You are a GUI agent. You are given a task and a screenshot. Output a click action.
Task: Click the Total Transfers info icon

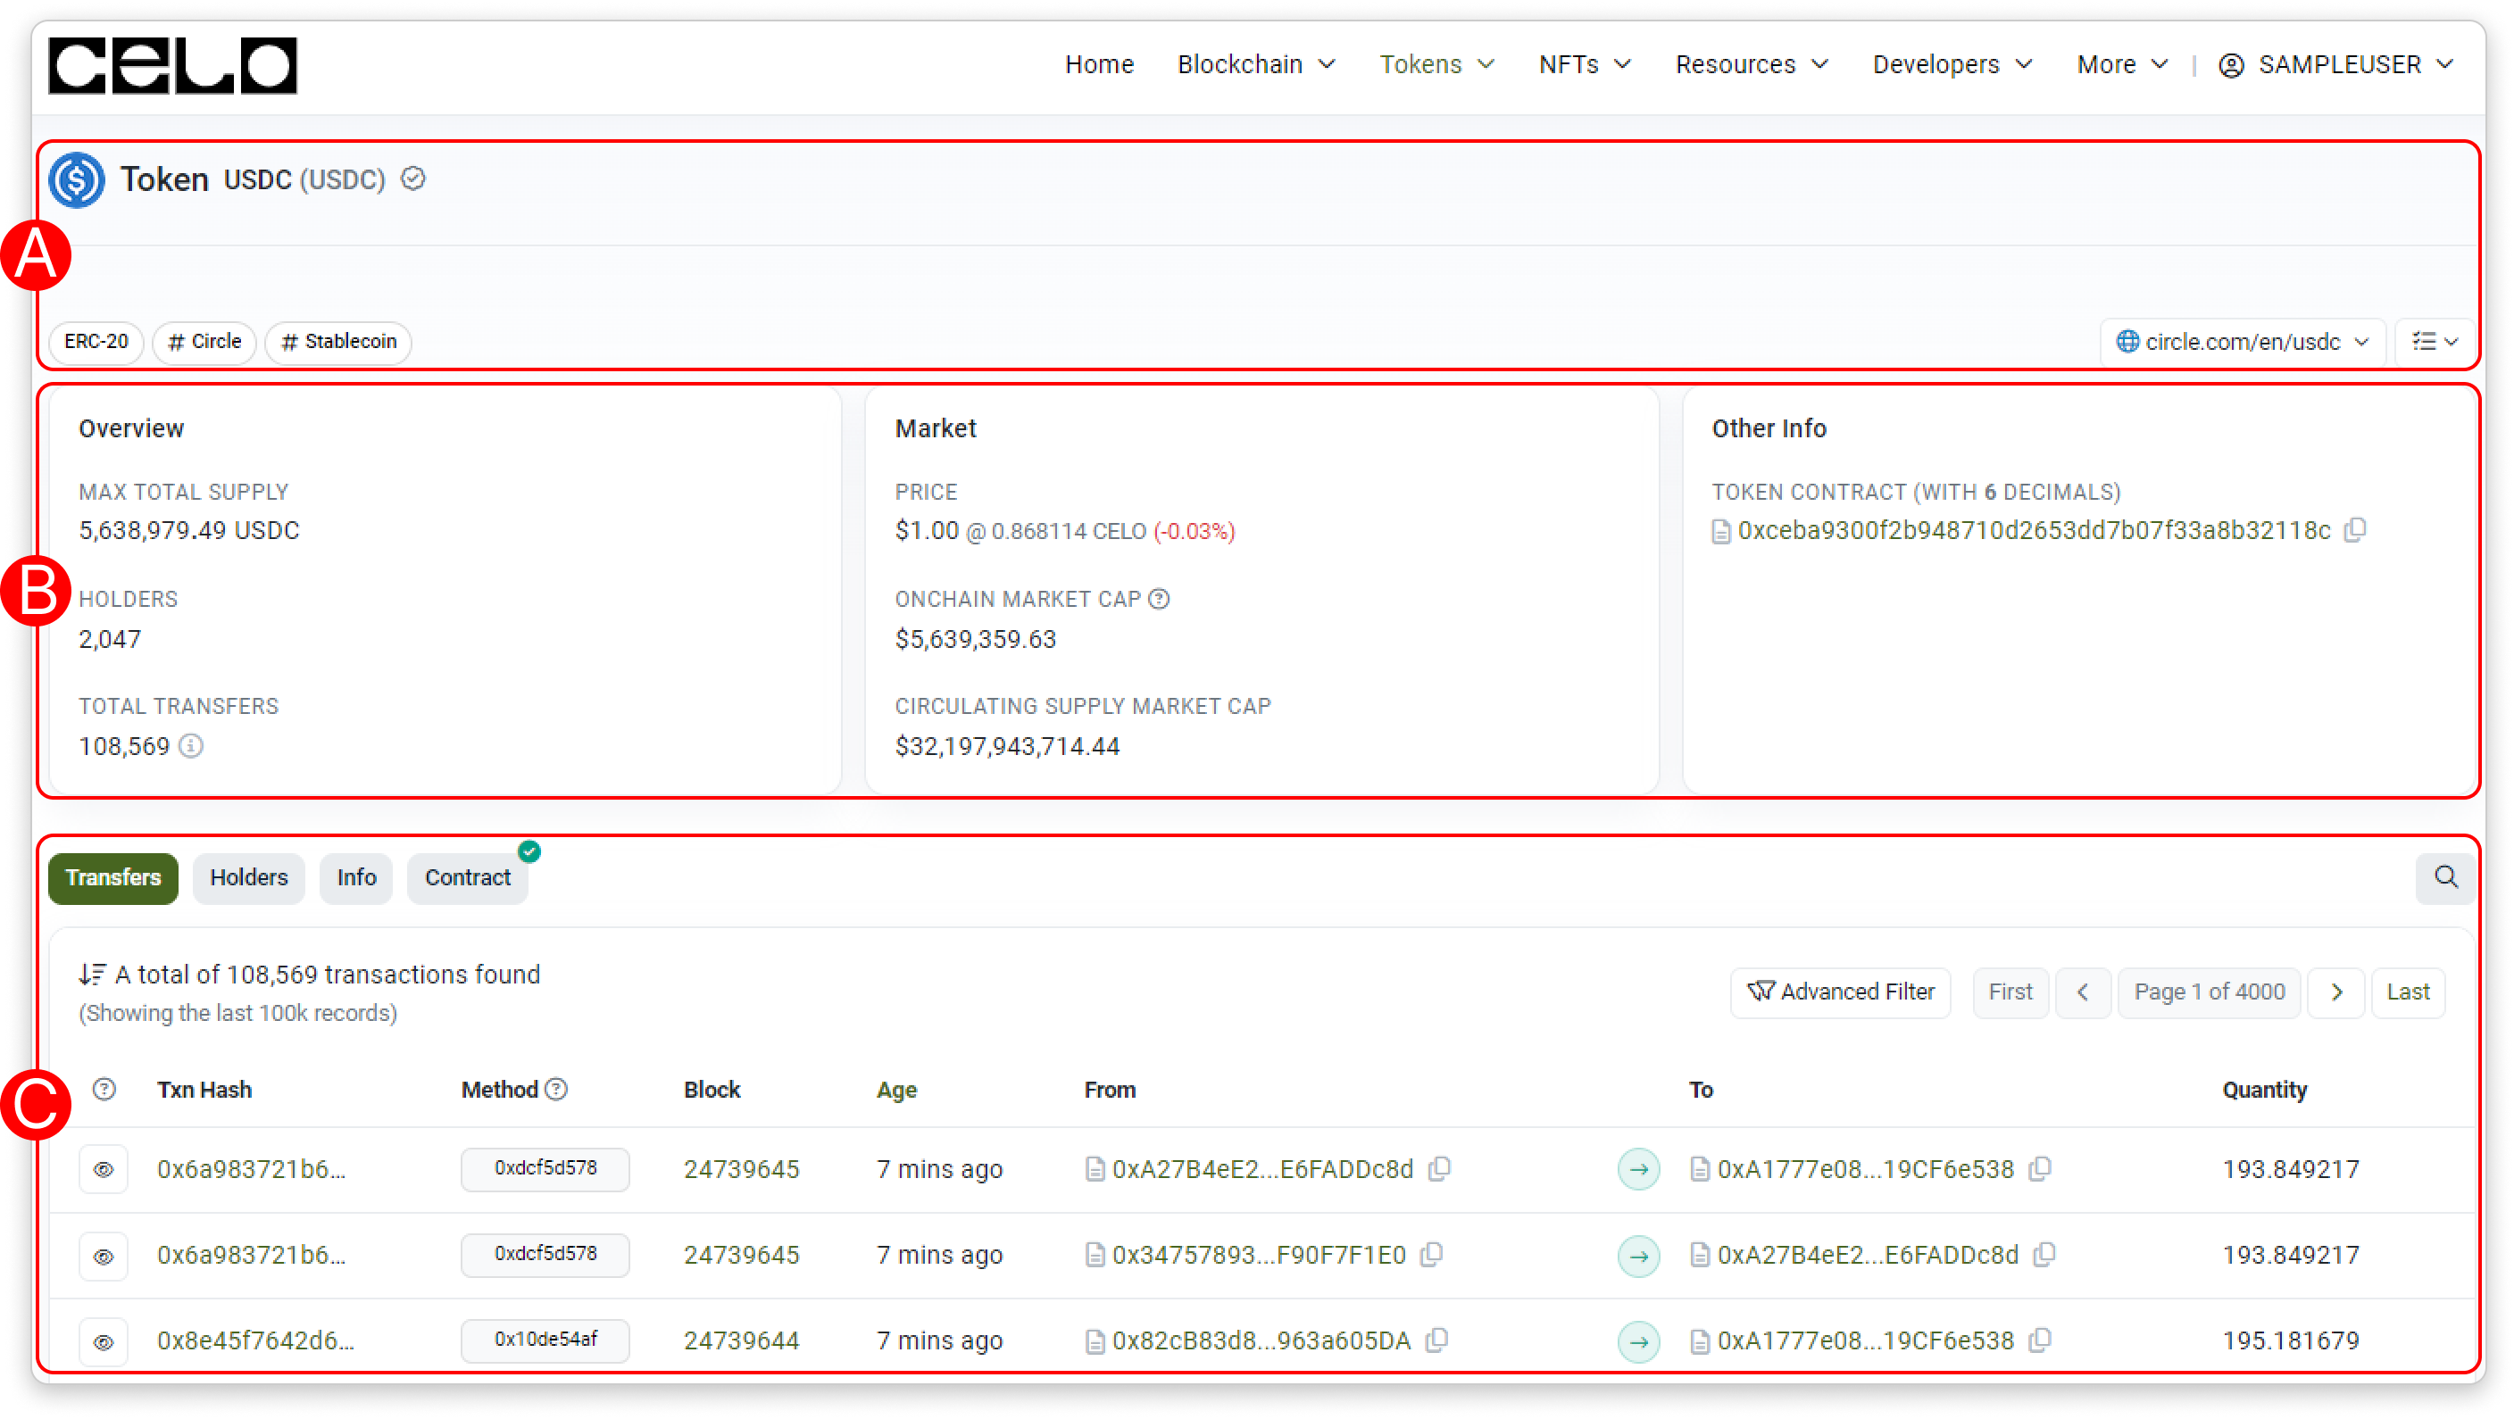191,747
